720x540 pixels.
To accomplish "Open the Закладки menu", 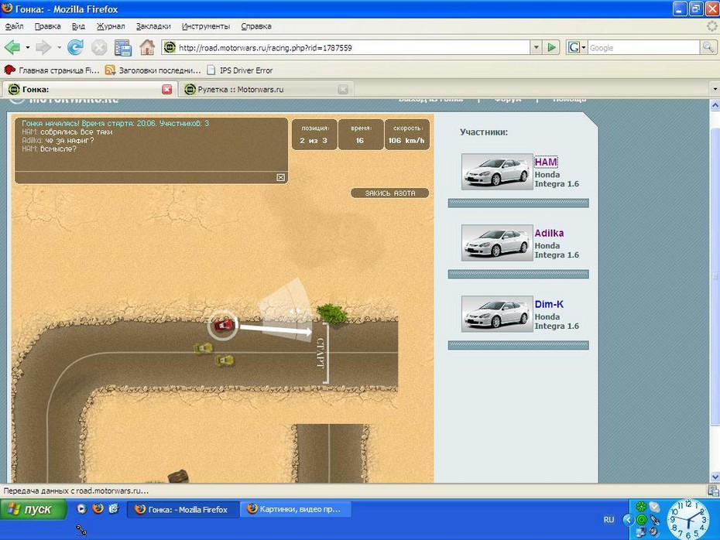I will 153,26.
